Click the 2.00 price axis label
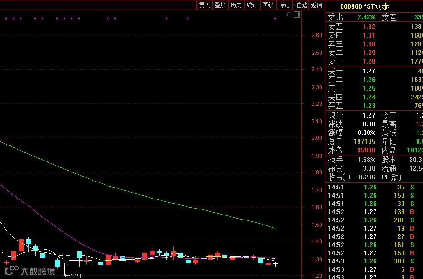 click(x=317, y=138)
